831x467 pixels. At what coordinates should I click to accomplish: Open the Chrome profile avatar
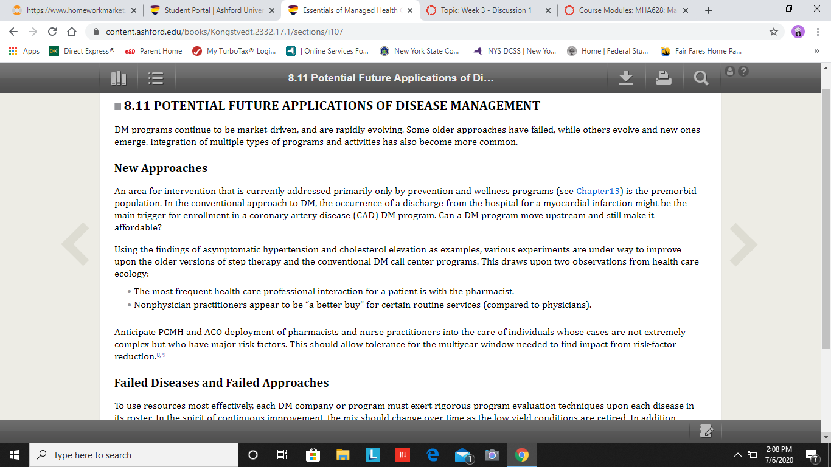pyautogui.click(x=798, y=32)
